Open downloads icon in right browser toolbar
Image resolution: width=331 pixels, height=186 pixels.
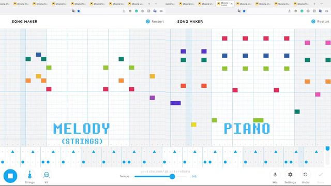pos(290,11)
